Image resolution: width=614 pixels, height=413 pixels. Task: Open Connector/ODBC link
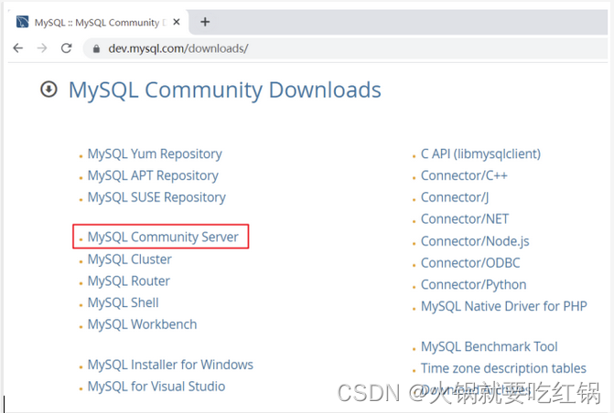[x=470, y=263]
